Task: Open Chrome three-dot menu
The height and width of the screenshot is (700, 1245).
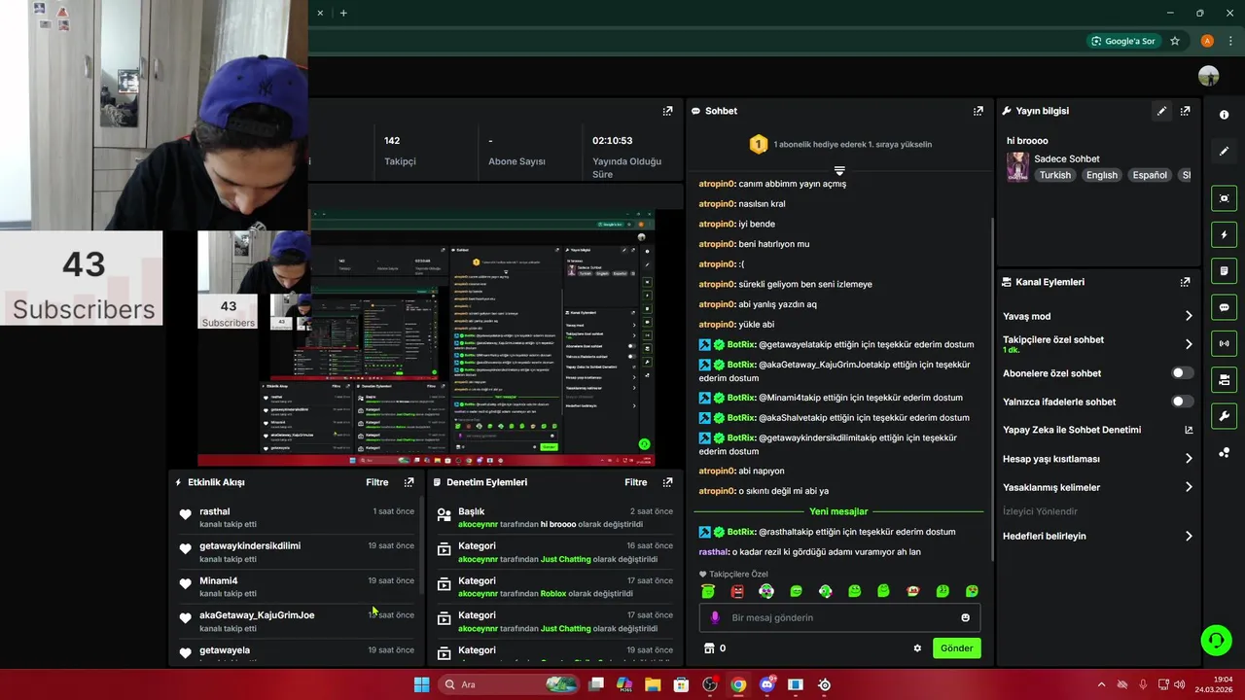Action: coord(1230,41)
